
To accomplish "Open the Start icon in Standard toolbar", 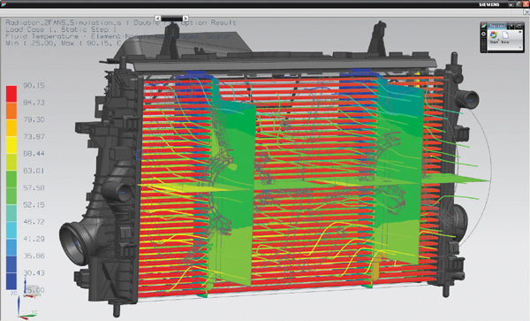I will coord(494,34).
